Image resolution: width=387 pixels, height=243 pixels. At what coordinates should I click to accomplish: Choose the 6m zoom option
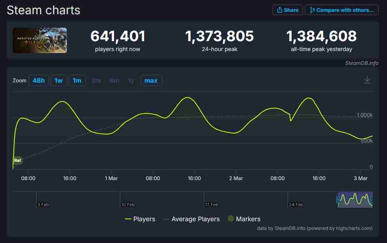coord(114,81)
